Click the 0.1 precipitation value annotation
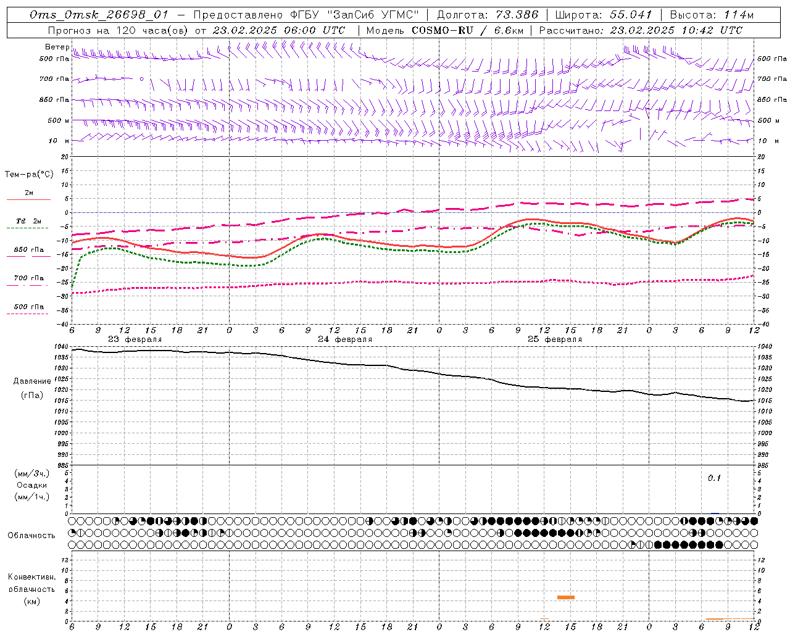Viewport: 790px width, 632px height. click(x=714, y=478)
